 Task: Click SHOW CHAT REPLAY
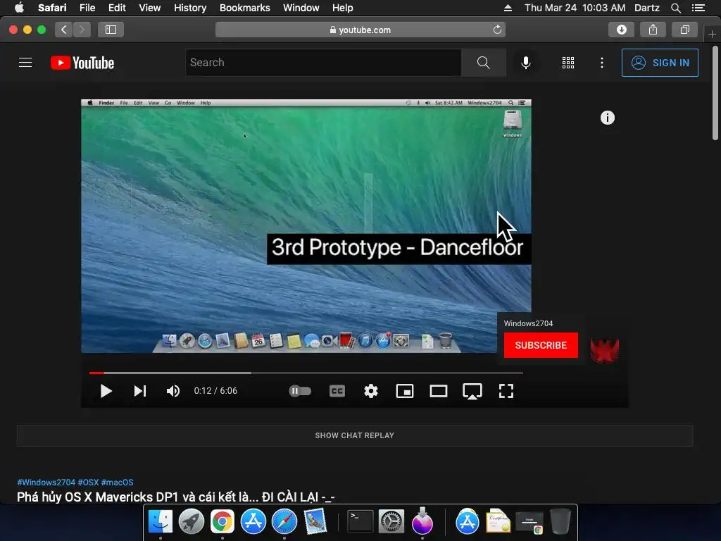click(355, 435)
